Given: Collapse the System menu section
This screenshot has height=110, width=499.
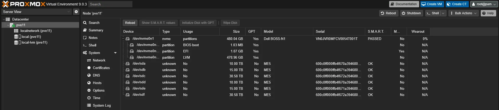Looking at the screenshot, I should 115,53.
